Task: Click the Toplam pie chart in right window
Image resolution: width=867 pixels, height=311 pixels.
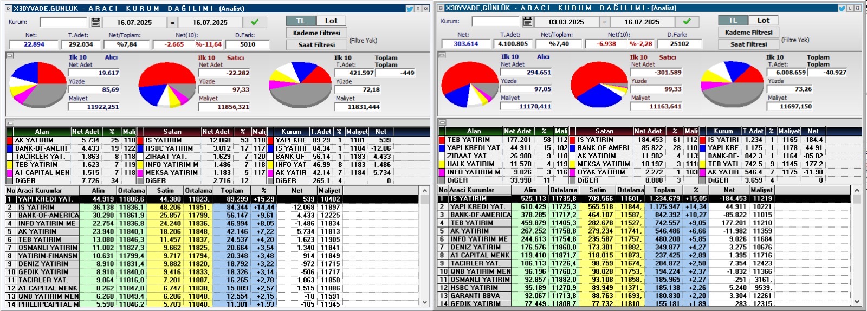Action: pos(733,84)
